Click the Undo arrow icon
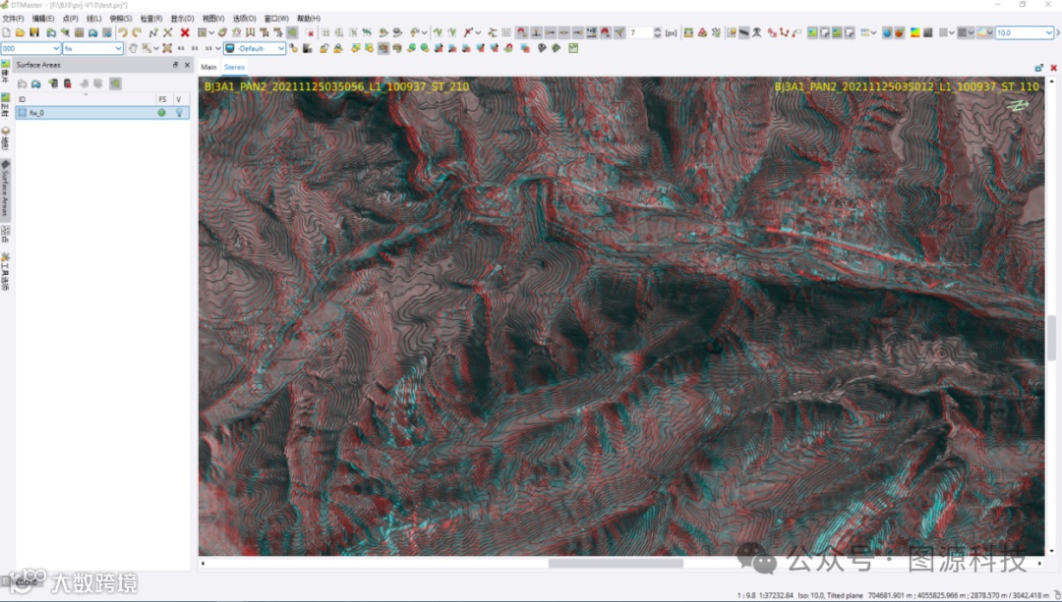Image resolution: width=1062 pixels, height=602 pixels. (123, 32)
